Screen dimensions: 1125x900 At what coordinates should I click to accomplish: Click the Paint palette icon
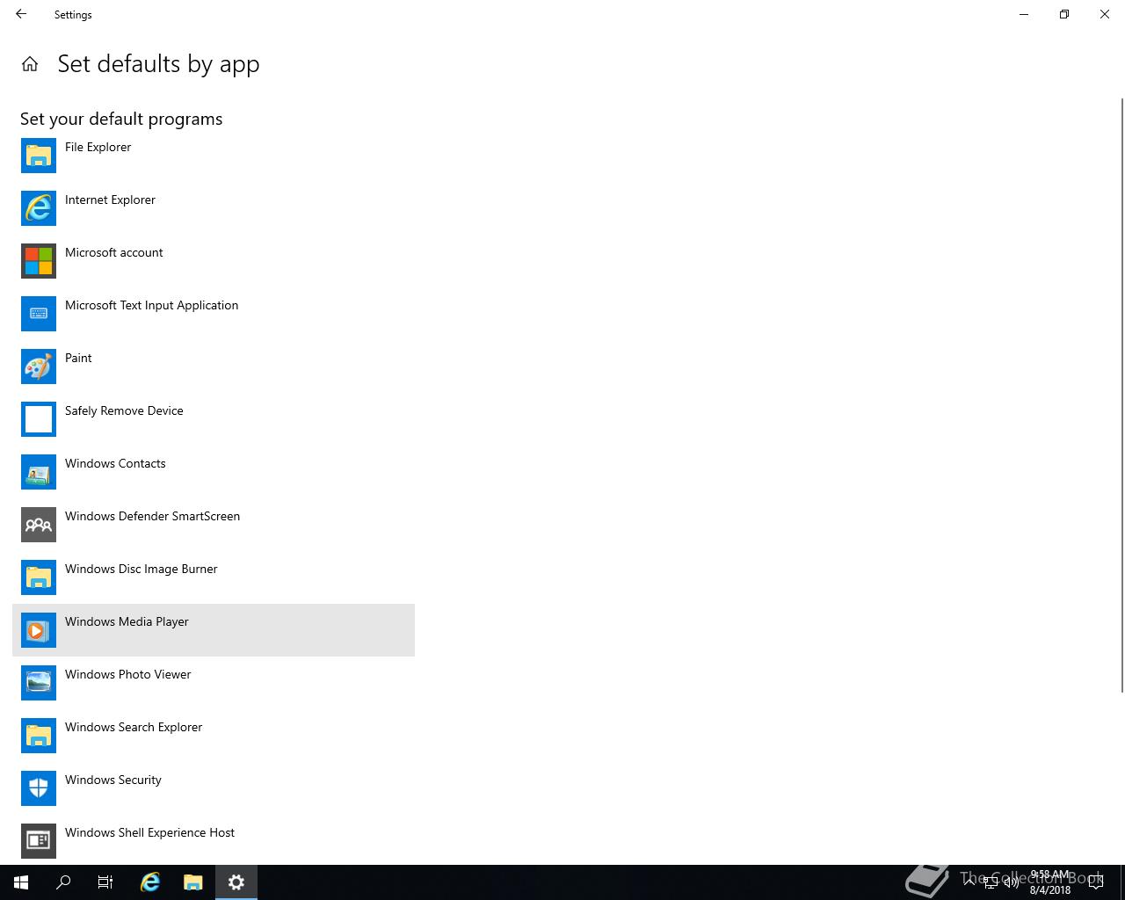tap(39, 367)
